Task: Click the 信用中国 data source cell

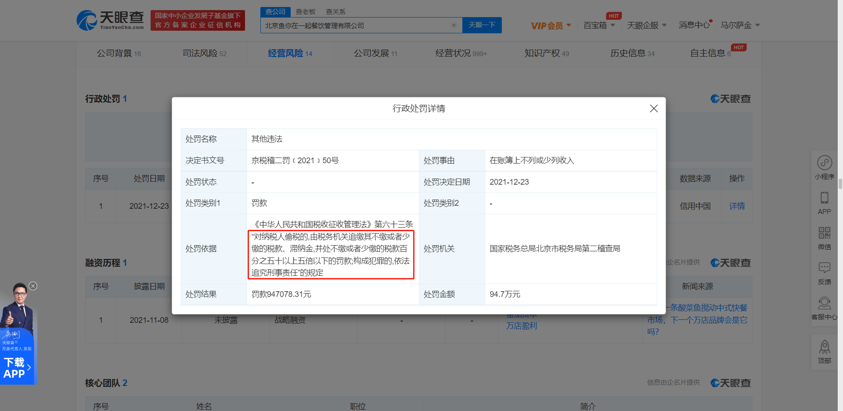Action: (695, 206)
